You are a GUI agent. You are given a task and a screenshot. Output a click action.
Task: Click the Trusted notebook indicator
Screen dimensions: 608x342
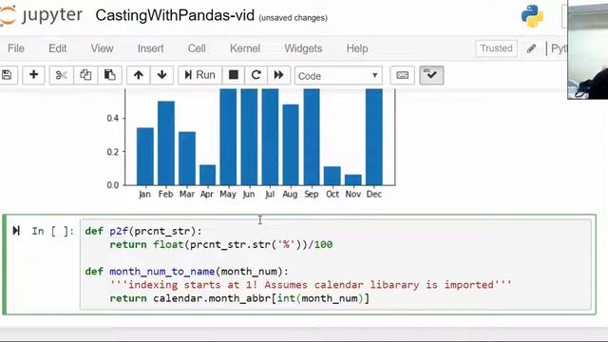click(x=496, y=48)
